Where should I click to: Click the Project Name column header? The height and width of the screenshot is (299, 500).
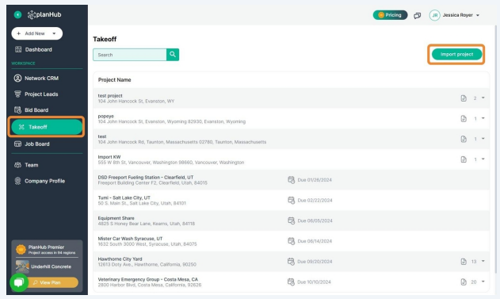(114, 80)
